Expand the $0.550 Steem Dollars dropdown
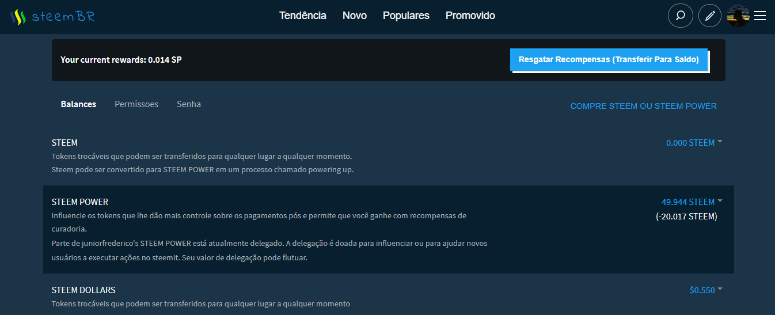 (x=706, y=290)
